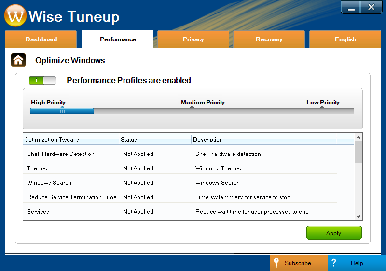Minimize the Wise Tuneup window
The image size is (386, 271).
[351, 7]
